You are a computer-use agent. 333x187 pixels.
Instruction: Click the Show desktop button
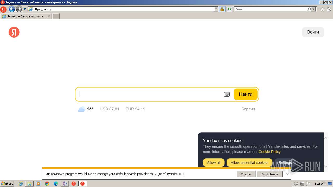coord(330,184)
